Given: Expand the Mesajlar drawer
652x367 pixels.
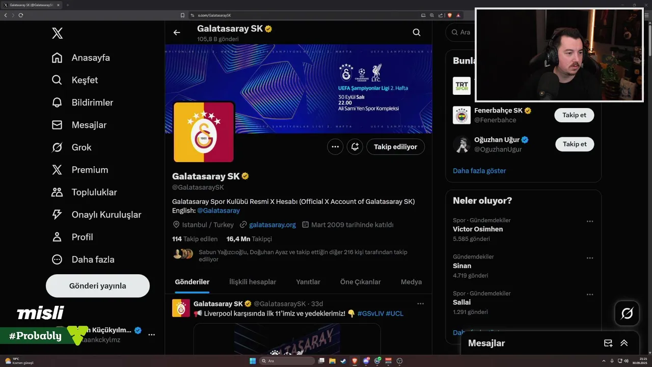Looking at the screenshot, I should pyautogui.click(x=624, y=343).
